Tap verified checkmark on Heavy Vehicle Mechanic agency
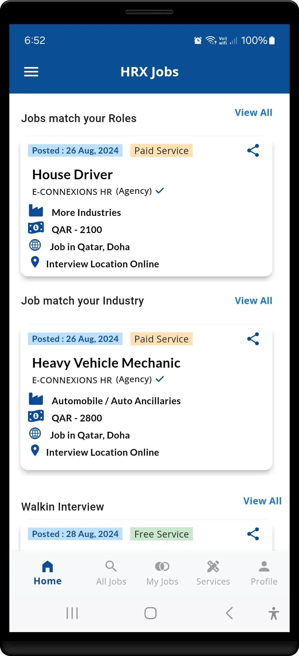The height and width of the screenshot is (656, 299). [160, 379]
